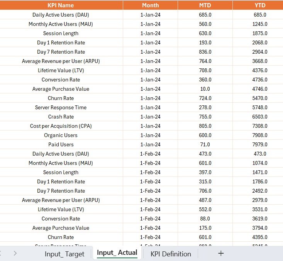Click the next-sheet navigation arrow
This screenshot has width=283, height=261.
[15, 253]
